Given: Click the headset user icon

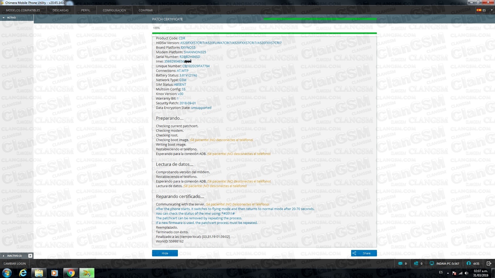Looking at the screenshot, I should [469, 263].
